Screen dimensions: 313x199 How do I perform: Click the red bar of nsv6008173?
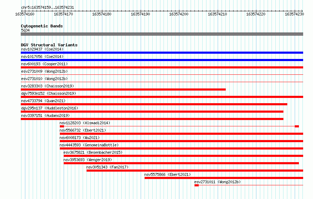181,141
